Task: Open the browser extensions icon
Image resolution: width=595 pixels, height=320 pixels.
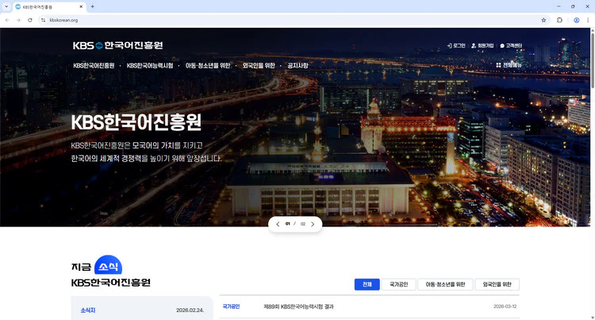Action: pos(559,20)
